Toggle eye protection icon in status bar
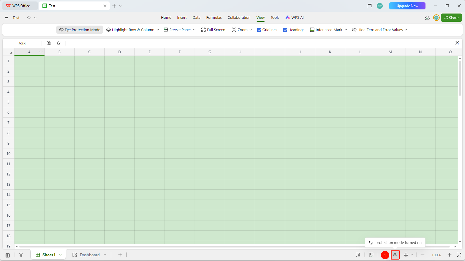Screen dimensions: 465x261 click(x=395, y=255)
